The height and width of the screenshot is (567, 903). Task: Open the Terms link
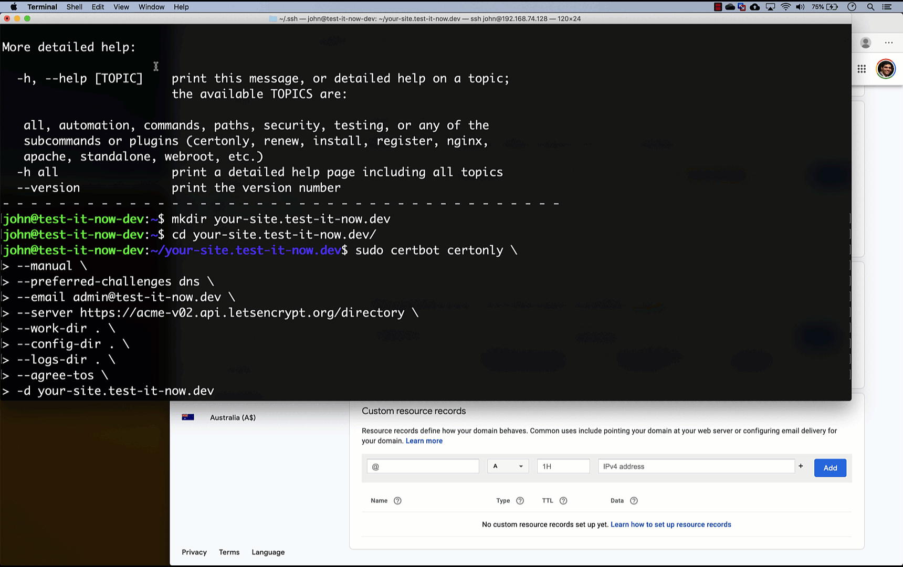(229, 552)
